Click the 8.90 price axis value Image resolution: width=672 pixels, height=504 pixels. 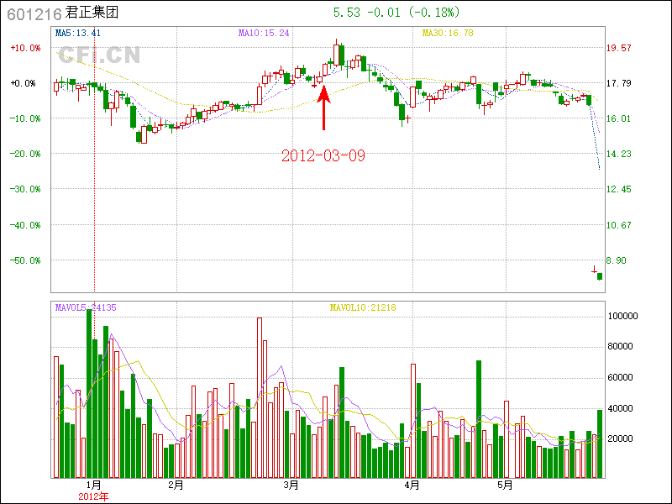[x=616, y=260]
